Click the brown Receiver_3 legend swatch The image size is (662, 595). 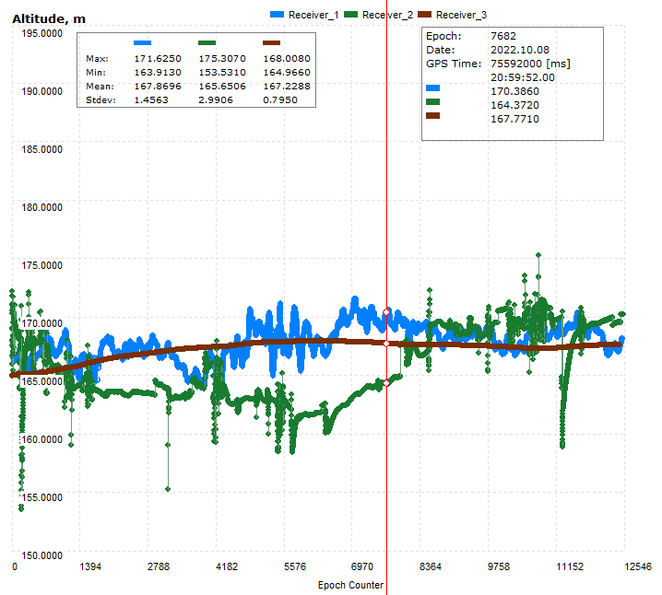tap(424, 15)
